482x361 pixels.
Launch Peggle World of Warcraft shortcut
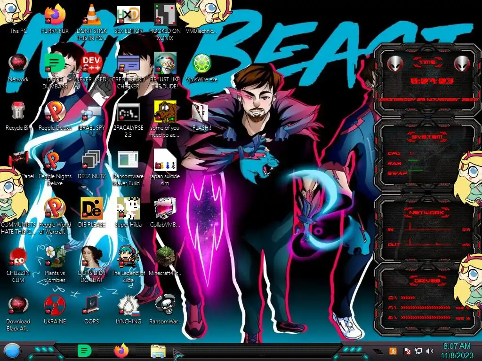click(55, 216)
